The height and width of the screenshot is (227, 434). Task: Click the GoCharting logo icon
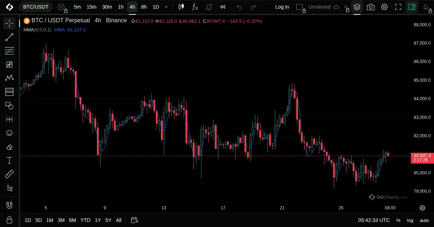[9, 7]
